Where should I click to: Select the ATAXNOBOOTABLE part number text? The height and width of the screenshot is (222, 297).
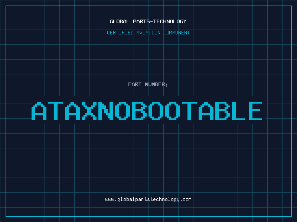pyautogui.click(x=147, y=111)
